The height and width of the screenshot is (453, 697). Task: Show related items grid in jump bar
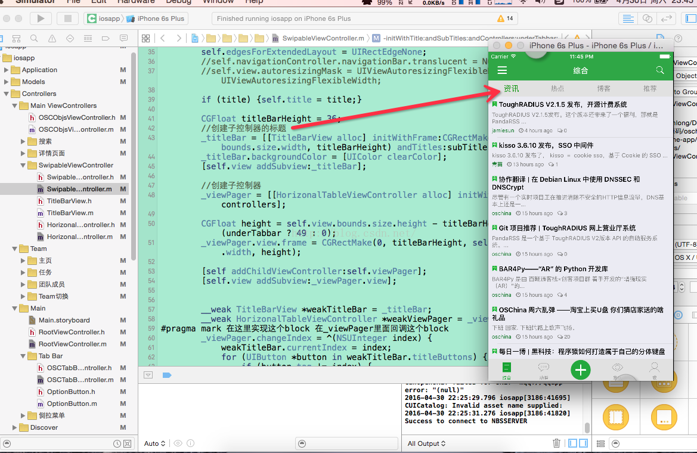(x=146, y=38)
